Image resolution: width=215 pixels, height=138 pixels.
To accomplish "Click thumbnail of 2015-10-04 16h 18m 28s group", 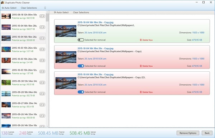I will tap(6, 27).
